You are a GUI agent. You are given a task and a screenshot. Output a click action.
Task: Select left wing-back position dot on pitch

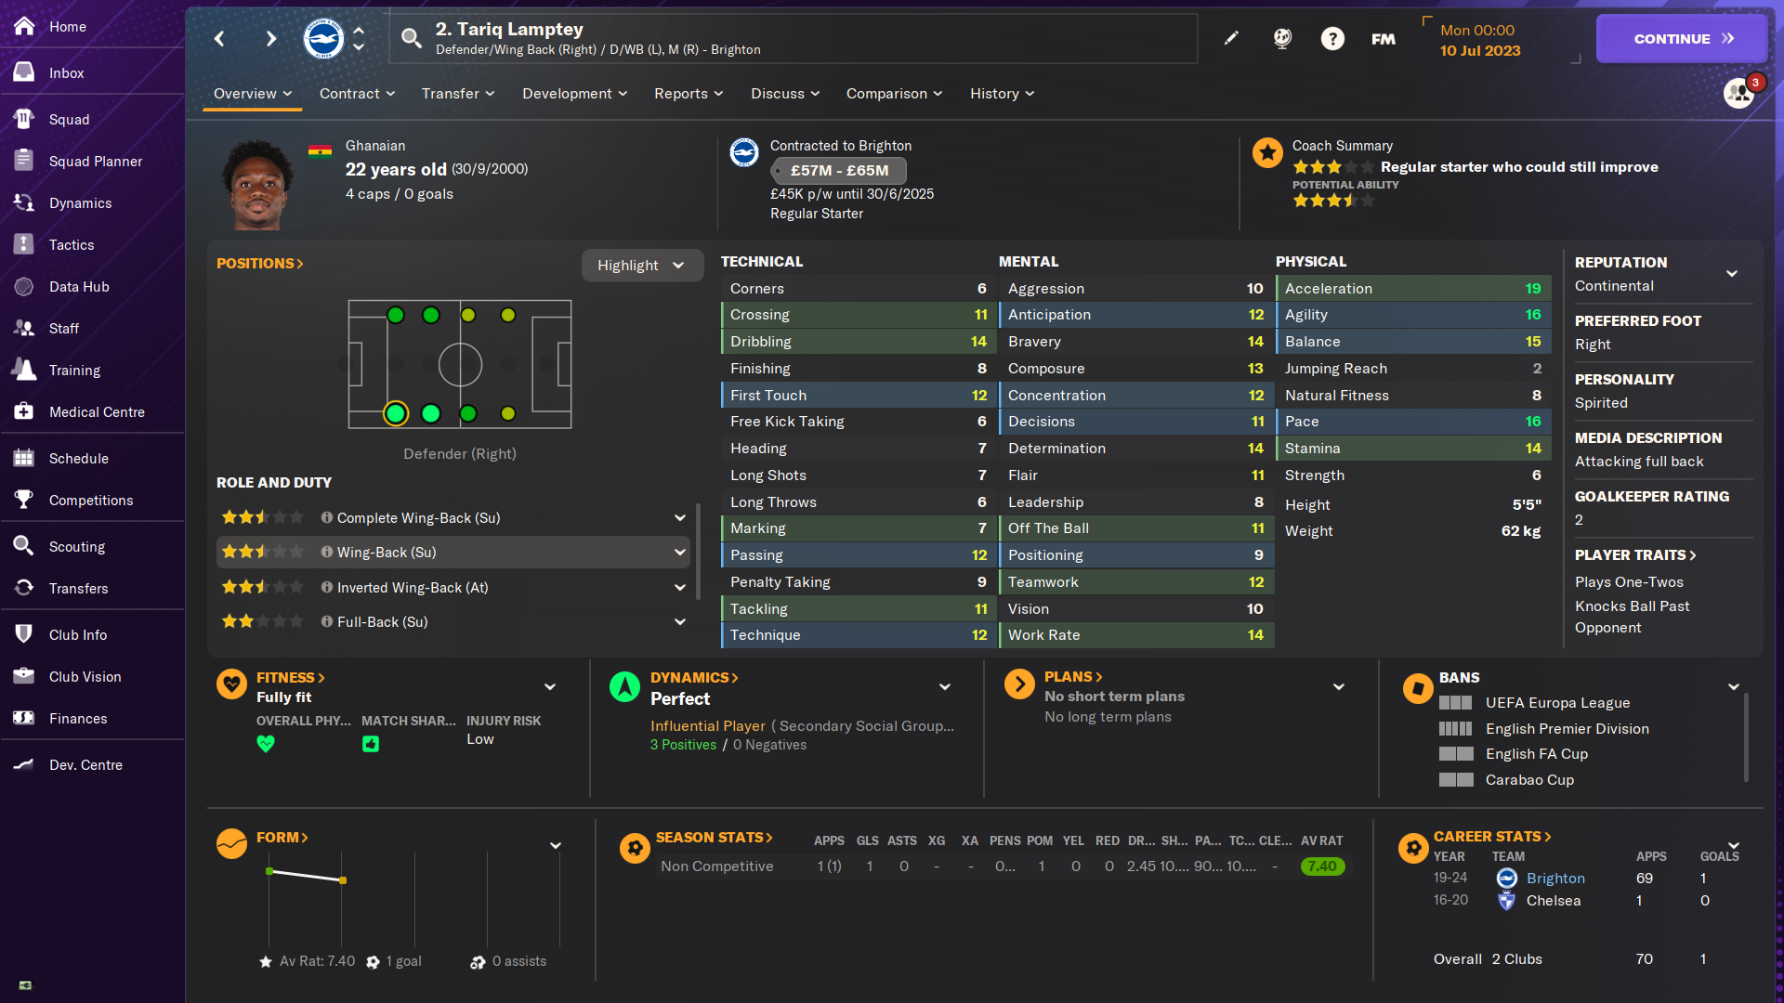point(431,315)
